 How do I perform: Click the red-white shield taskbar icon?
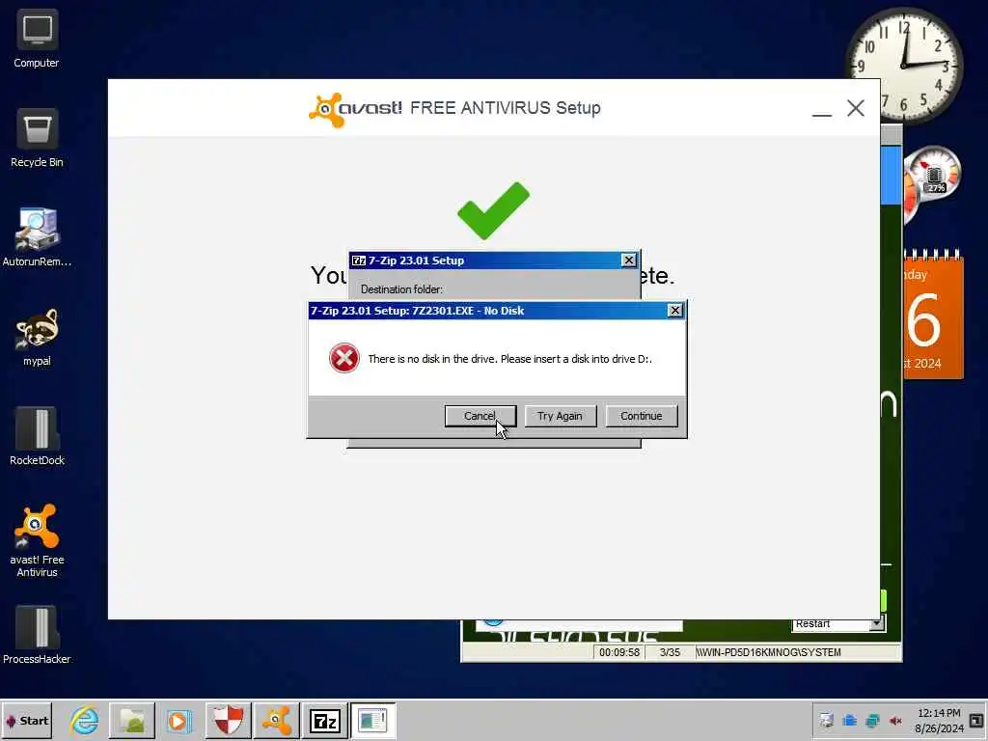coord(228,721)
